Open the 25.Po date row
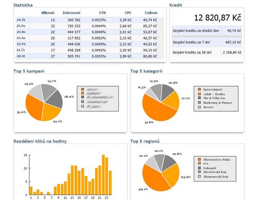 click(89, 26)
